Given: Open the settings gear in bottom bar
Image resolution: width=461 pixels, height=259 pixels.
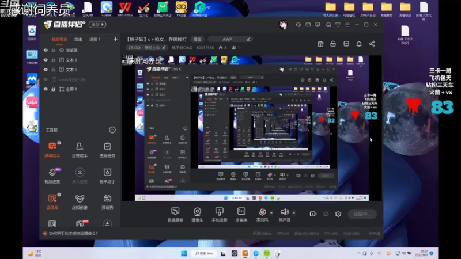Looking at the screenshot, I should (x=338, y=214).
